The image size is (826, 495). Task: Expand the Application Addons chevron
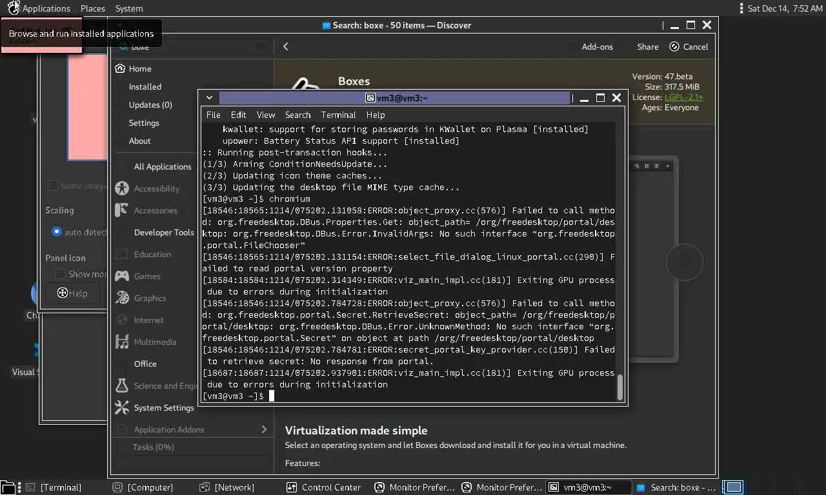click(264, 429)
